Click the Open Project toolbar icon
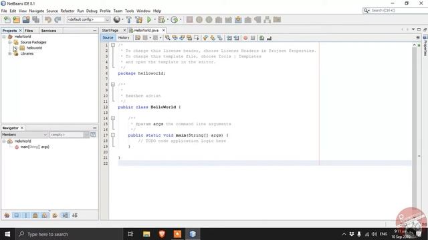Image resolution: width=428 pixels, height=240 pixels. coord(26,19)
